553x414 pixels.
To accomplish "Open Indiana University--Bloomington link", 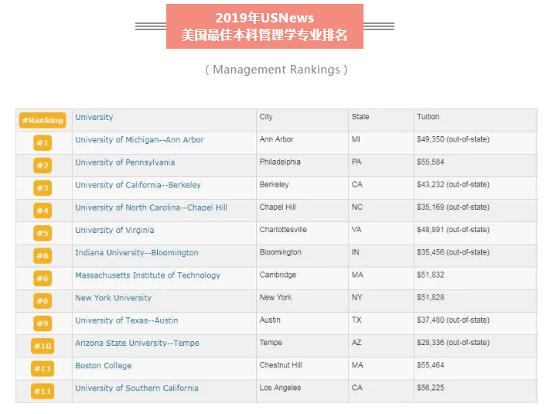I will (137, 253).
